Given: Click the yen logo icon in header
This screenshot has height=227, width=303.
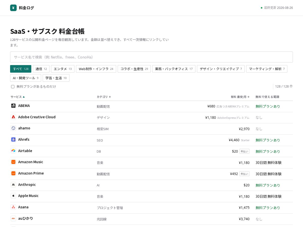Looking at the screenshot, I should (x=13, y=8).
